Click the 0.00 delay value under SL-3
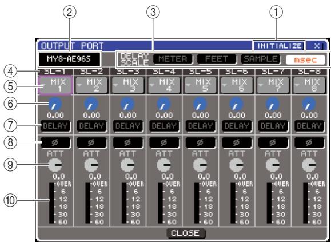Image resolution: width=331 pixels, height=242 pixels. pyautogui.click(x=128, y=116)
